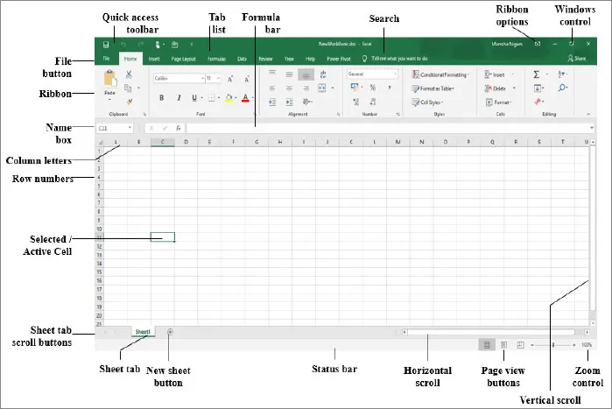Add a sheet with the New sheet button
The height and width of the screenshot is (409, 612).
(x=170, y=332)
